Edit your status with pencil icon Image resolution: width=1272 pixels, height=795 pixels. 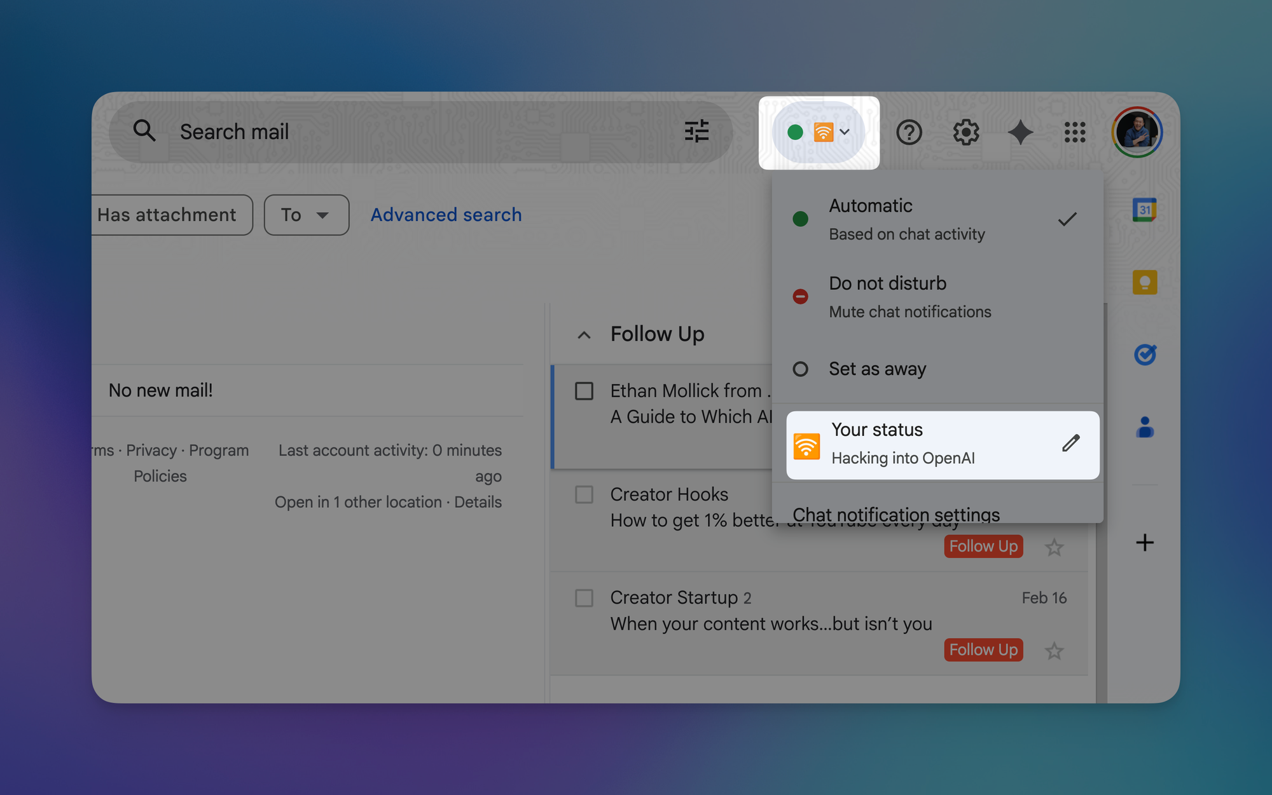[x=1071, y=444]
